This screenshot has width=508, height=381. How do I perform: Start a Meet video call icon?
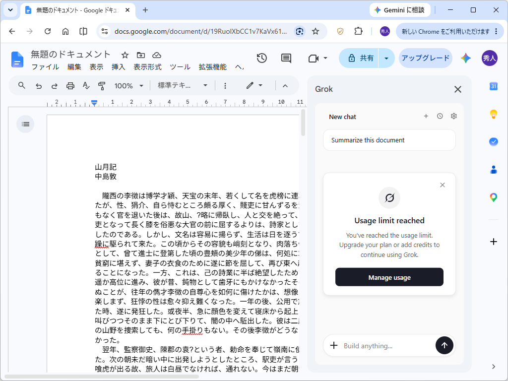314,59
